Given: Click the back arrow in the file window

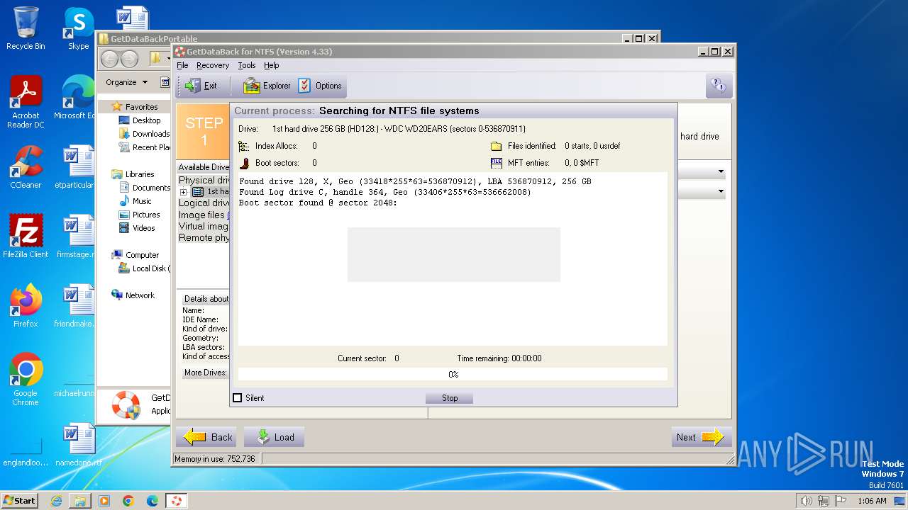Looking at the screenshot, I should pos(109,59).
